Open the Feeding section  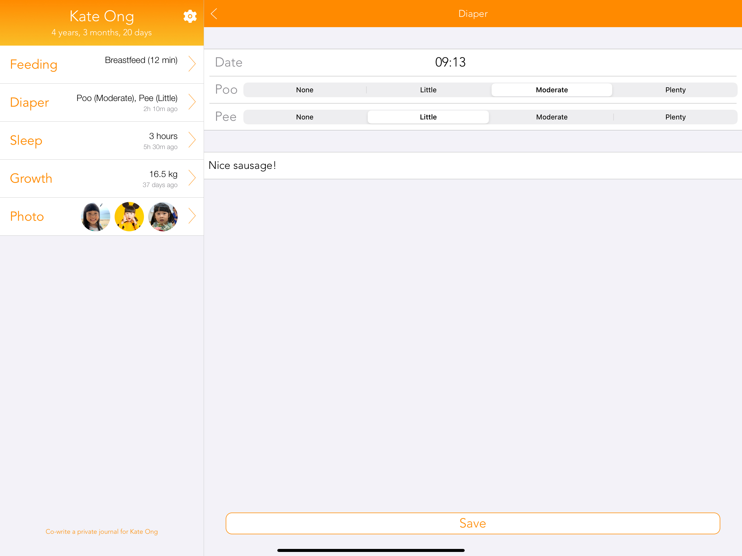(34, 64)
